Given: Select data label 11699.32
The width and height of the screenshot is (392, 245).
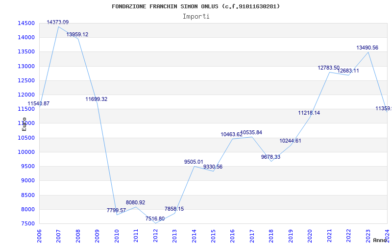Looking at the screenshot, I should pyautogui.click(x=97, y=99).
